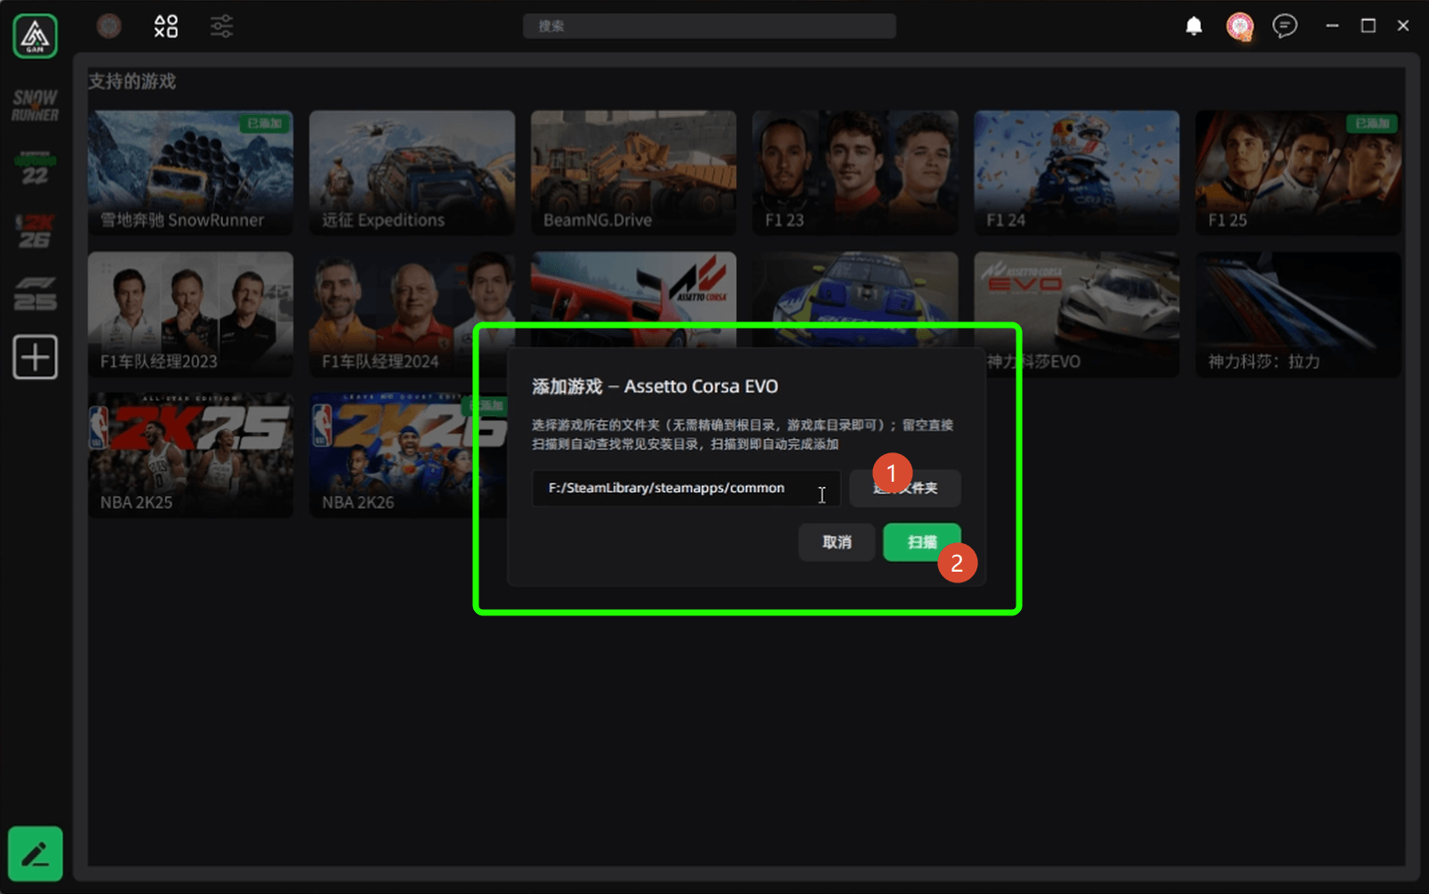Open the F1 25 game card
Viewport: 1429px width, 894px height.
(1298, 173)
